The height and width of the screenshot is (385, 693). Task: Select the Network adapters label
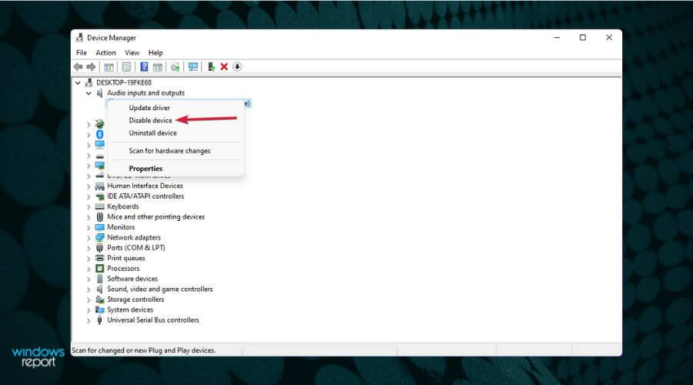click(134, 237)
